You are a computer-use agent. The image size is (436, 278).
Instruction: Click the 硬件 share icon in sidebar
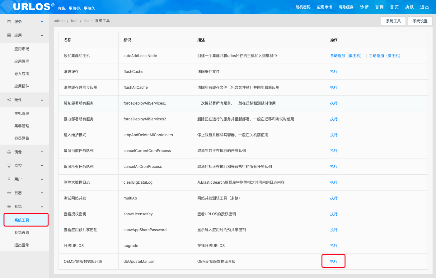(x=9, y=100)
